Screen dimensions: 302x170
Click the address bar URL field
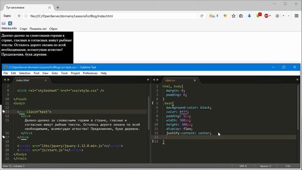pyautogui.click(x=114, y=16)
